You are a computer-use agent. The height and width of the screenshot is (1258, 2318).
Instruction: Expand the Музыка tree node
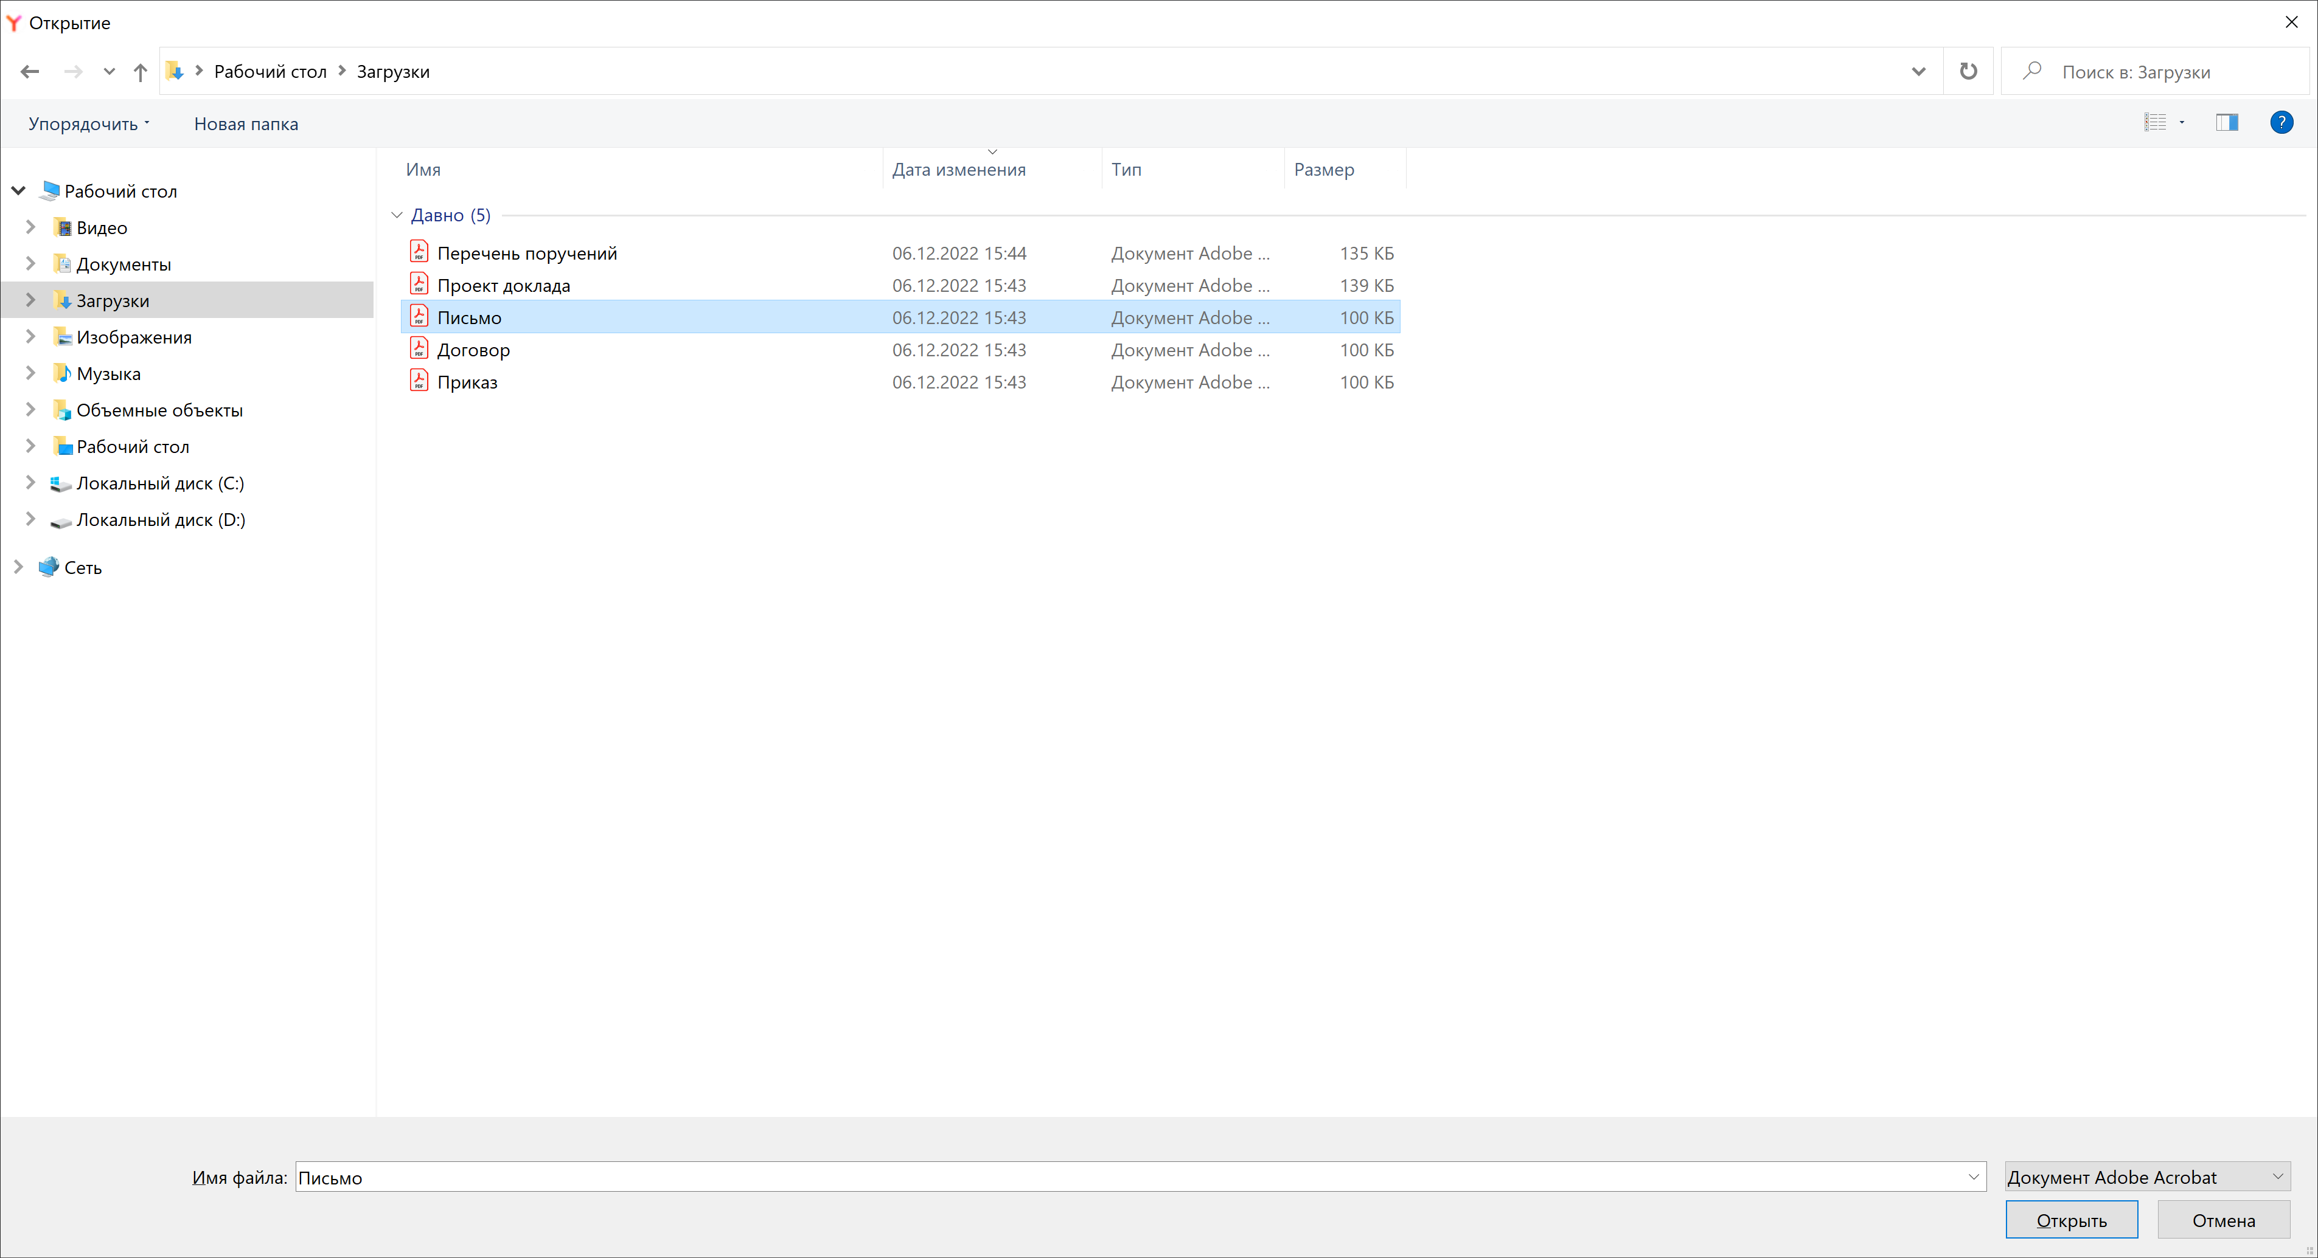(x=30, y=372)
